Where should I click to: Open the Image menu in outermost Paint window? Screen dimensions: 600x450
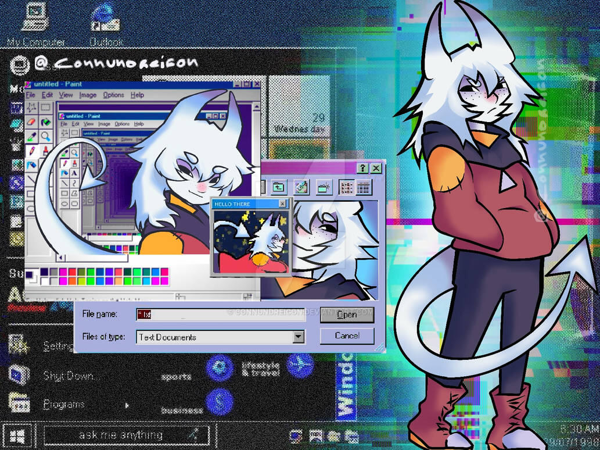(88, 95)
